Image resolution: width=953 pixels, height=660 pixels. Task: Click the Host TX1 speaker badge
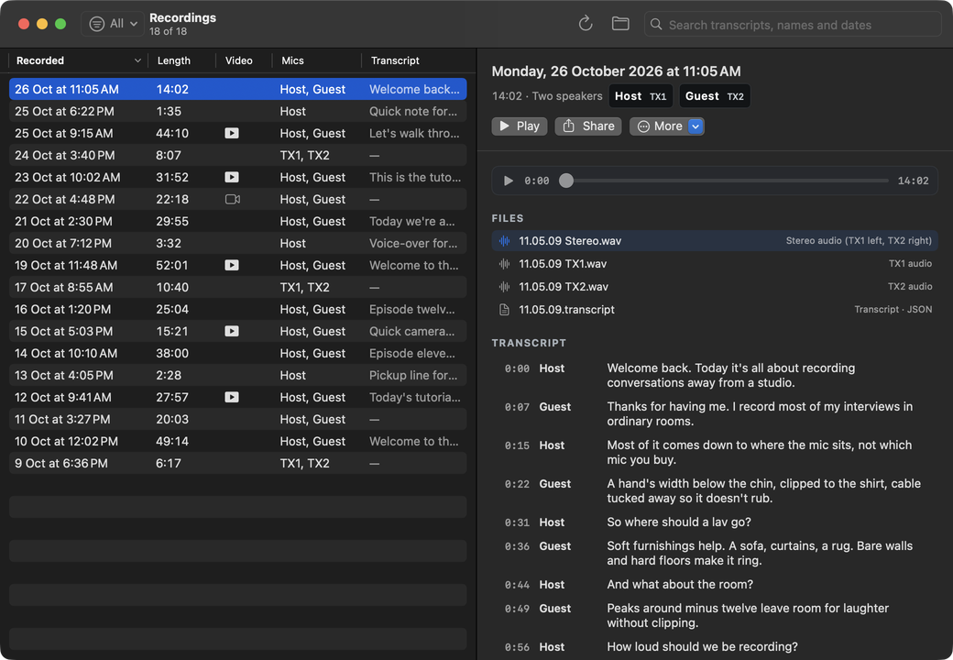(640, 96)
